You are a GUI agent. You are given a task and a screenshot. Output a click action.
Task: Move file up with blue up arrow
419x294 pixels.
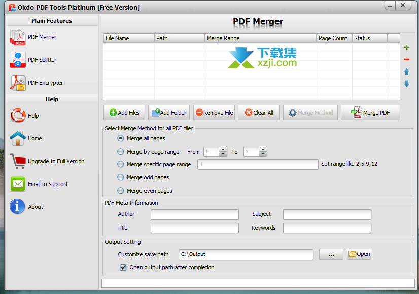(407, 71)
